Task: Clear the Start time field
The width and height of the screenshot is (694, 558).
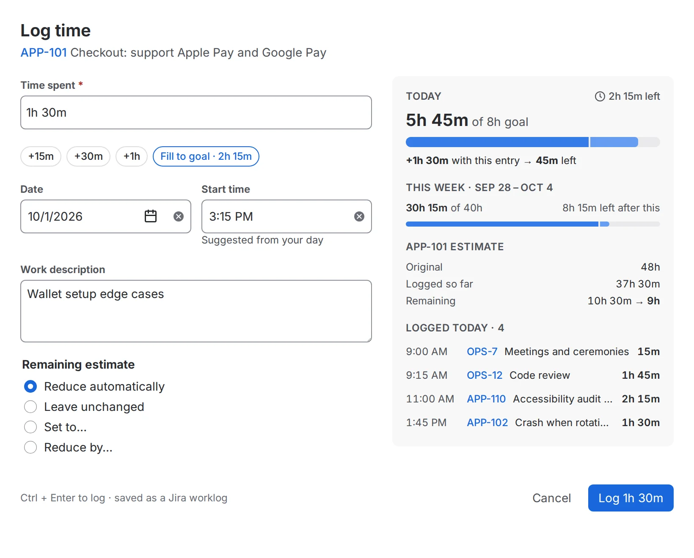Action: 359,216
